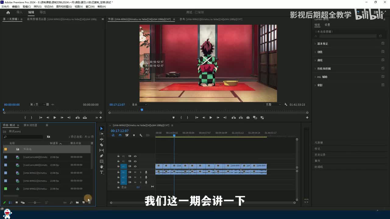This screenshot has height=219, width=390.
Task: Toggle Basic Correction checkbox in Lumetri
Action: (x=383, y=43)
